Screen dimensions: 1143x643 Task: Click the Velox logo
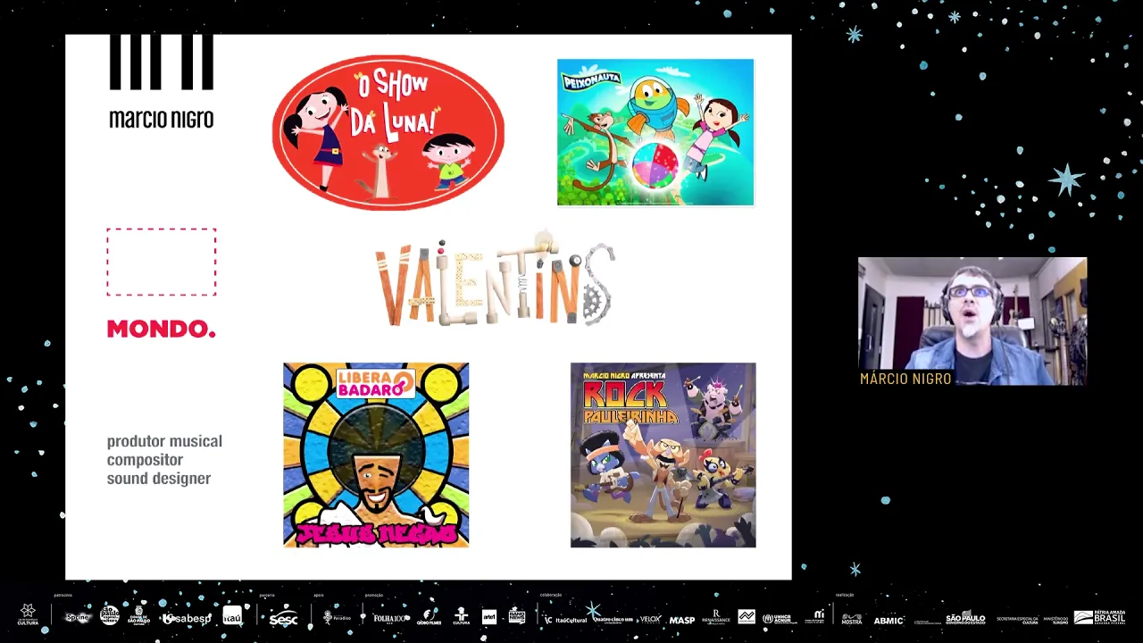coord(649,619)
